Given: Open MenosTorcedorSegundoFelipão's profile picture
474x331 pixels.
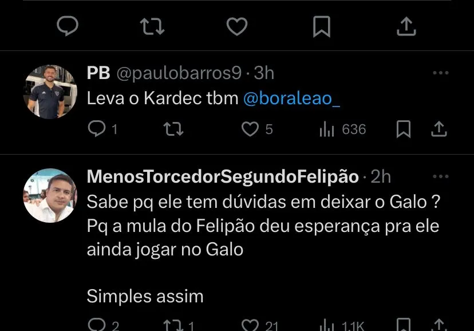Looking at the screenshot, I should 50,195.
